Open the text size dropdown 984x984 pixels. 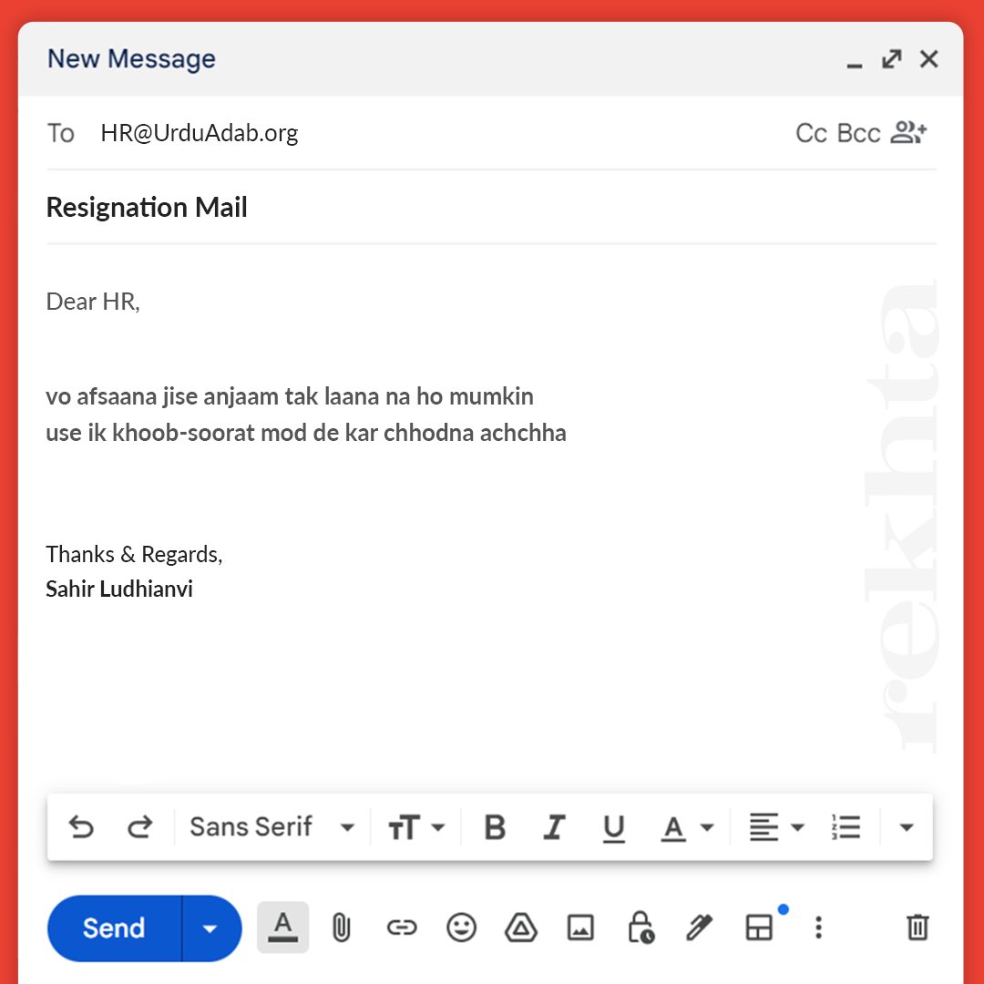(x=416, y=827)
